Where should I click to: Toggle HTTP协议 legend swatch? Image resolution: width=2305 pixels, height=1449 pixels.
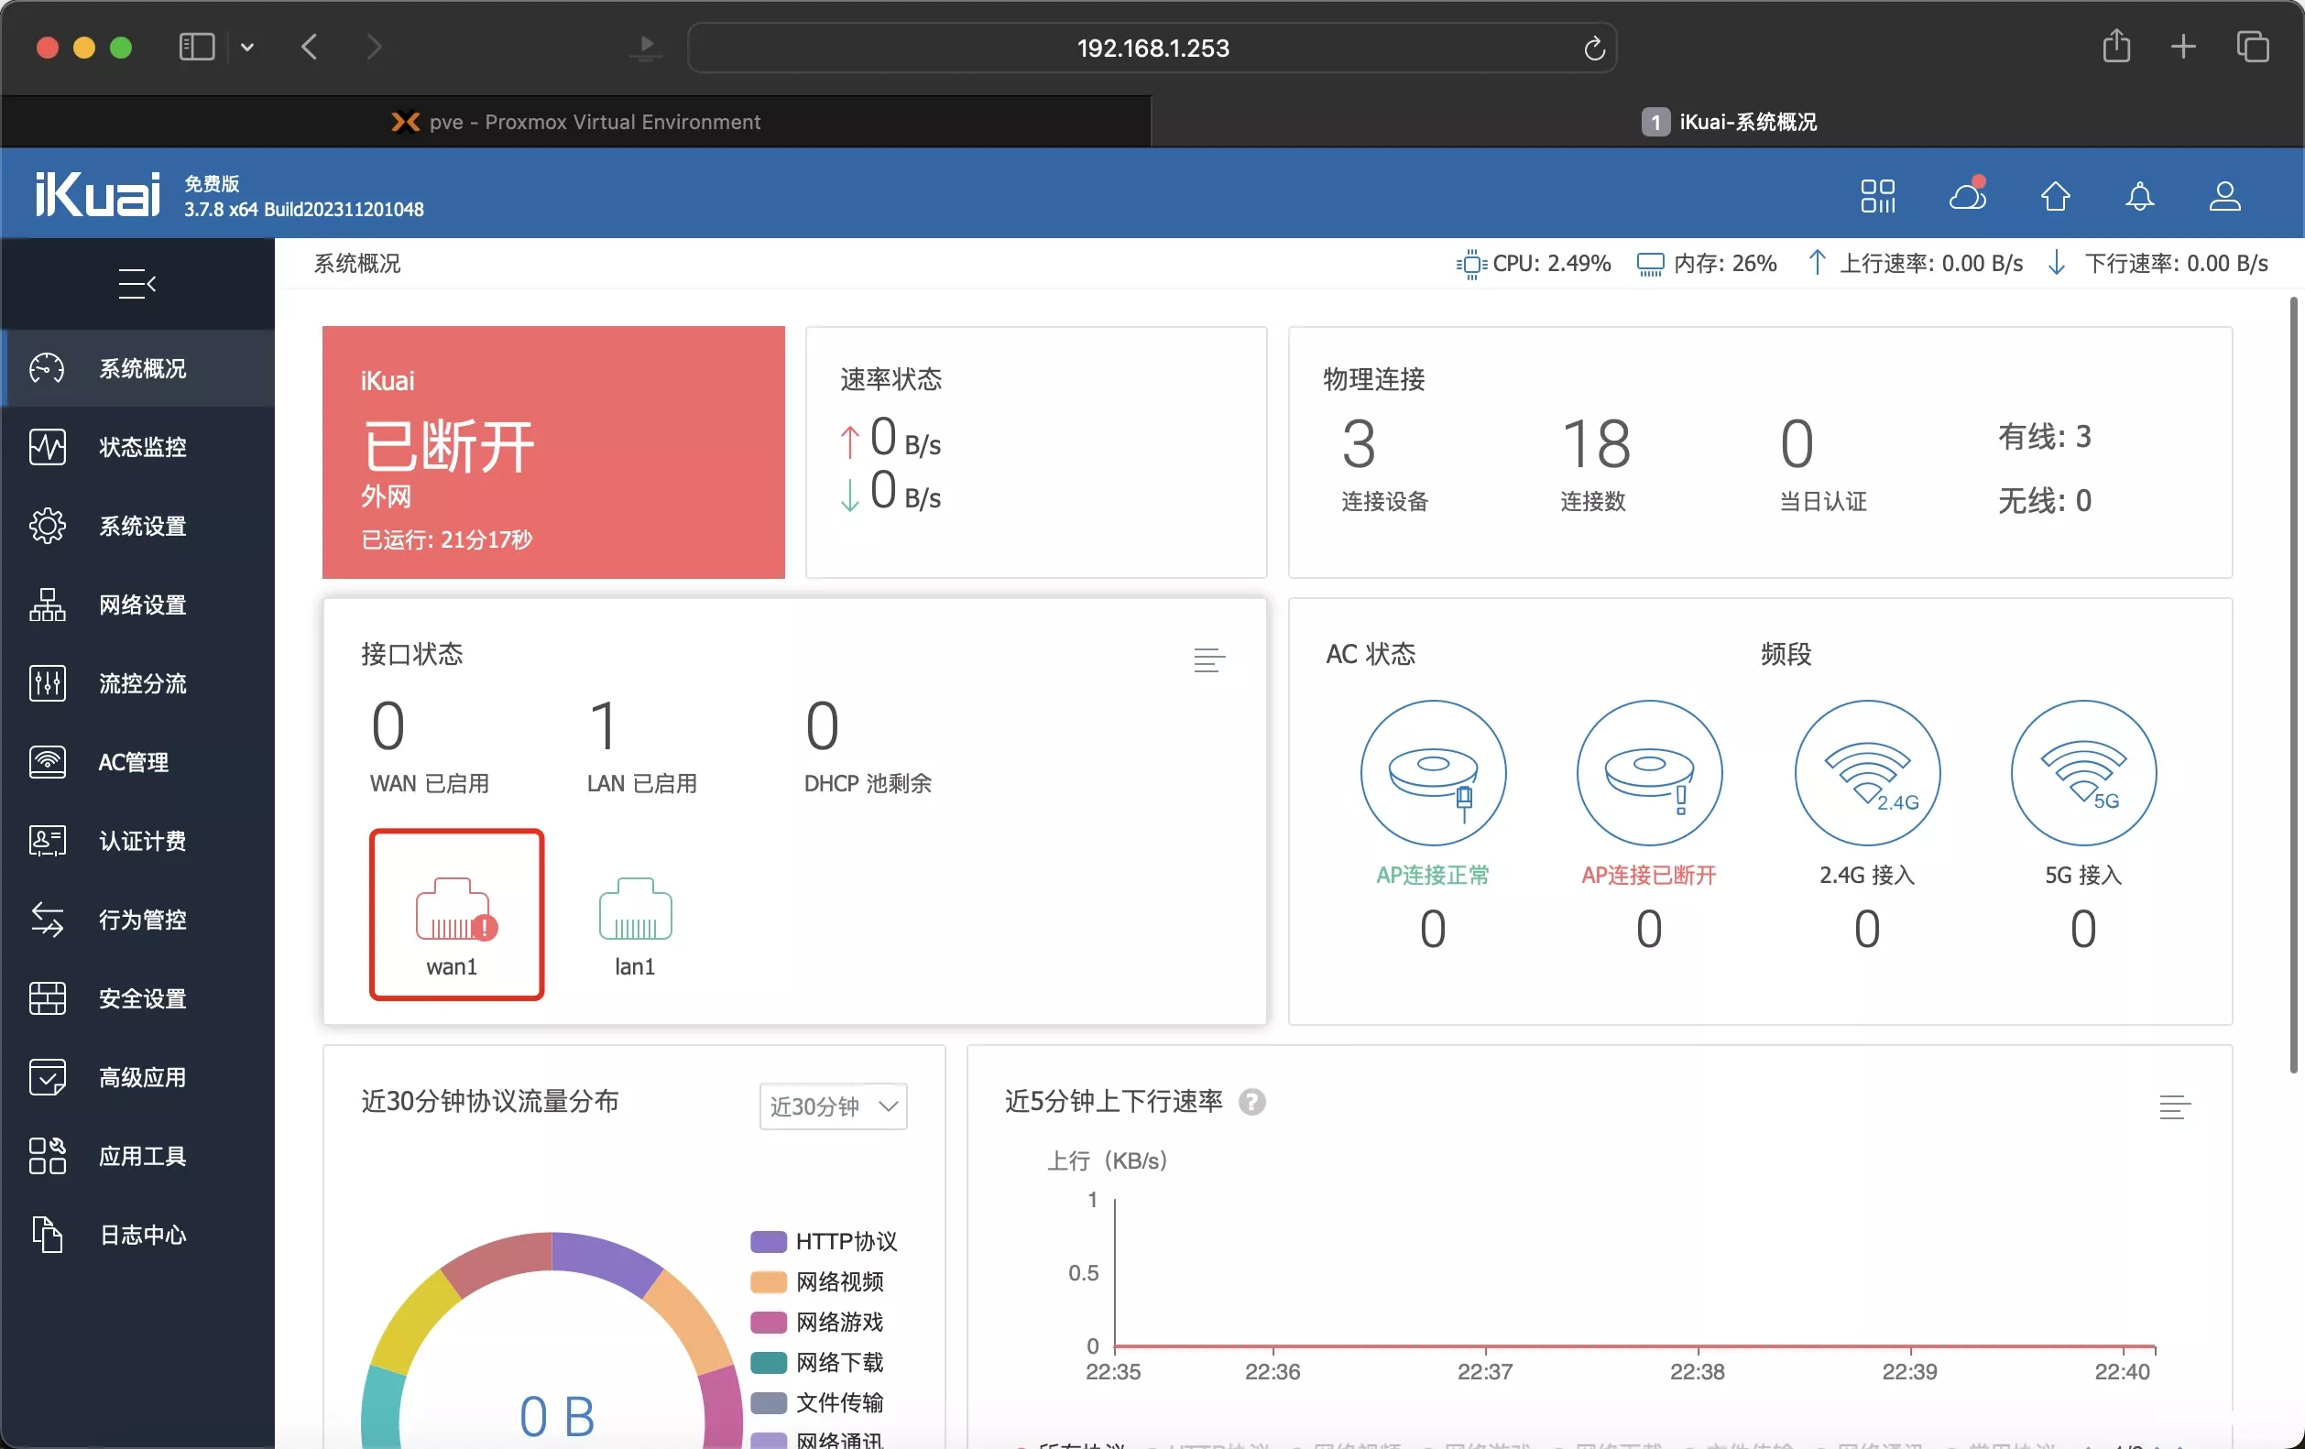pos(768,1241)
